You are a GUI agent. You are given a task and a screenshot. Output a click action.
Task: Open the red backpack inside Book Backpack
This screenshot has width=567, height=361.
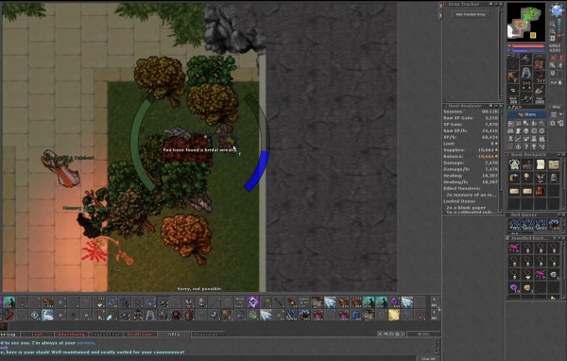click(541, 191)
